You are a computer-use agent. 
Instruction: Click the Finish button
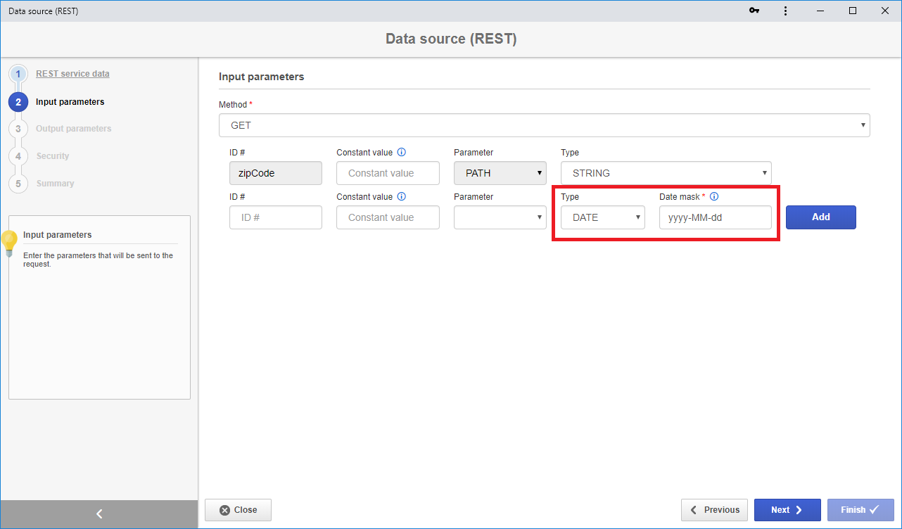(x=860, y=510)
